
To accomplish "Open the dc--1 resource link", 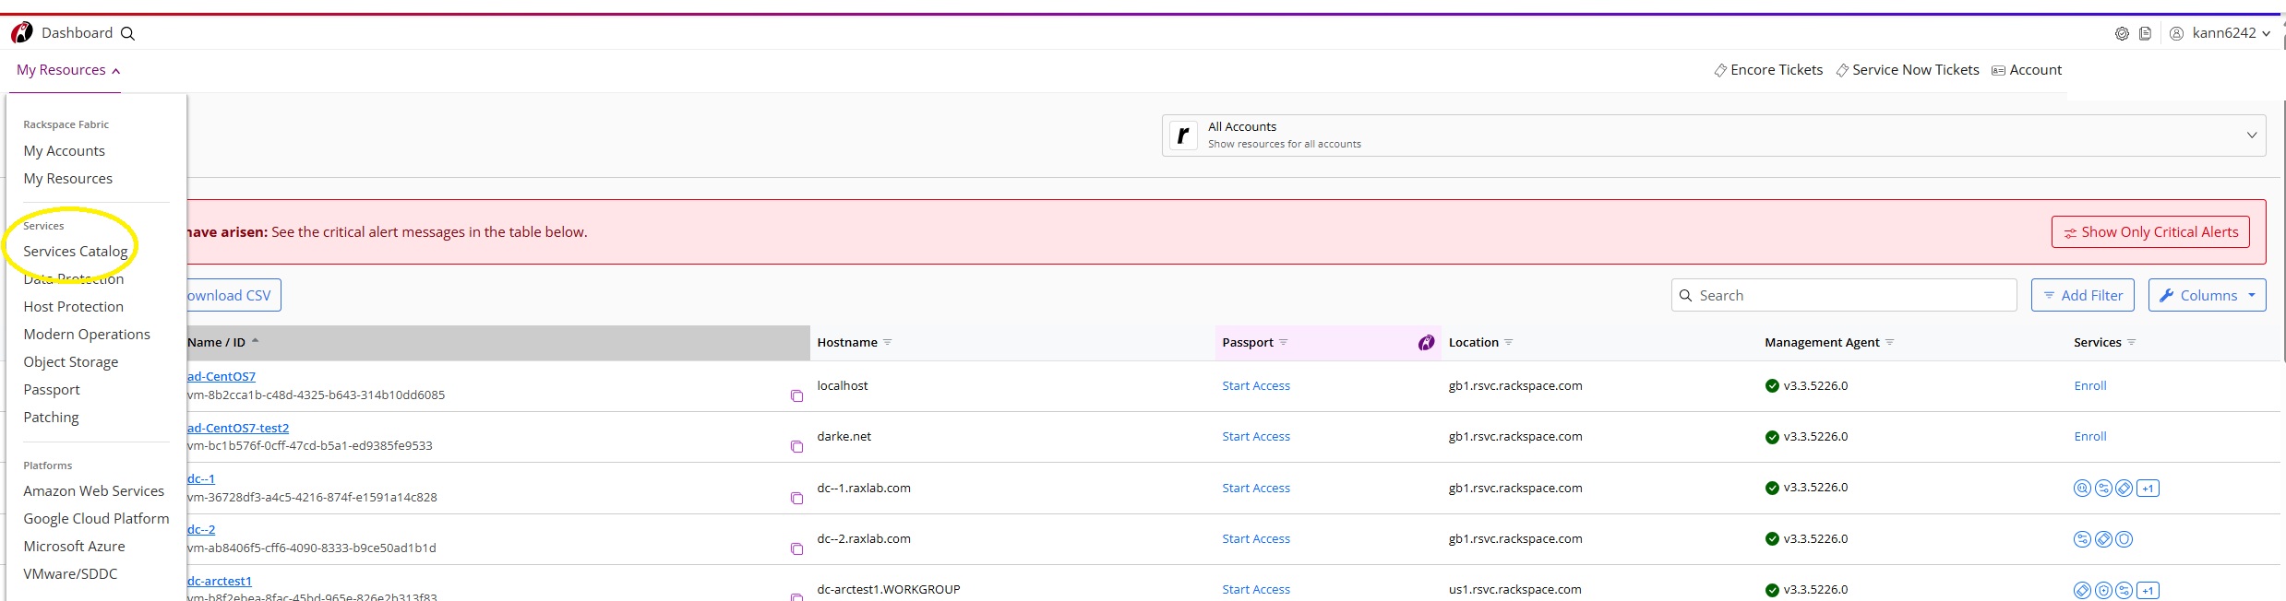I will [201, 478].
